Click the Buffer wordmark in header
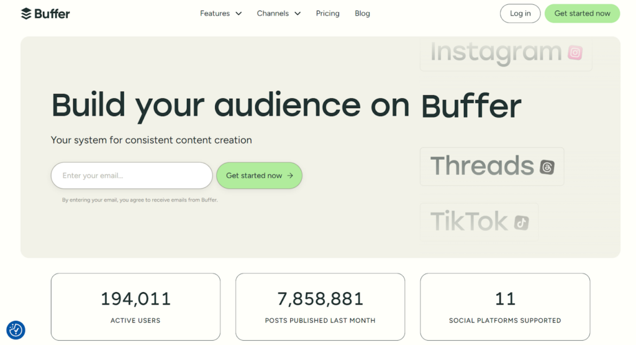 52,14
